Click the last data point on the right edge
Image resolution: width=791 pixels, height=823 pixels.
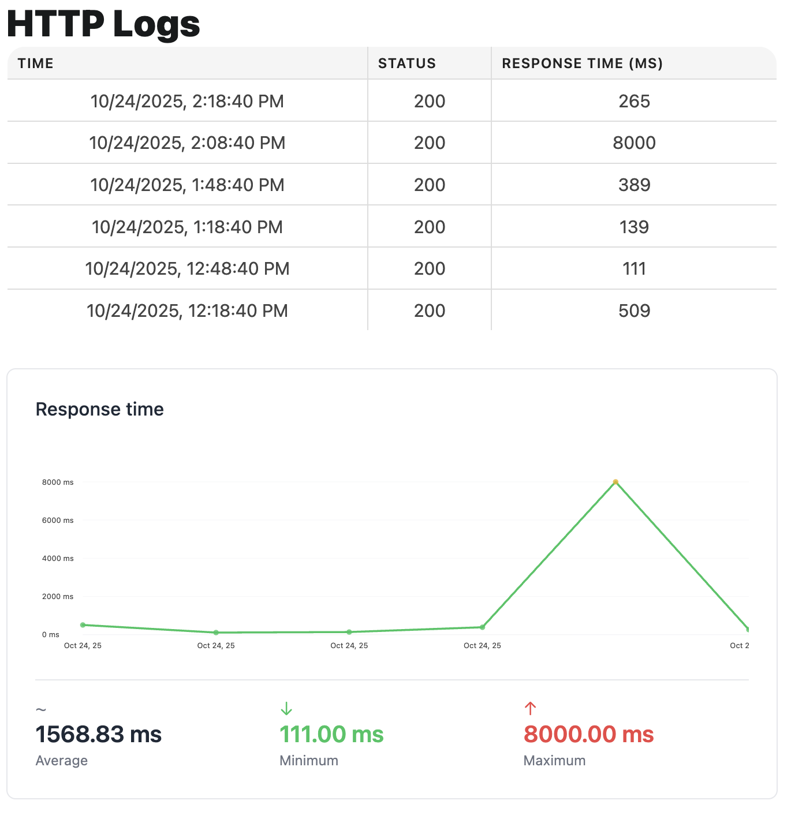tap(749, 630)
